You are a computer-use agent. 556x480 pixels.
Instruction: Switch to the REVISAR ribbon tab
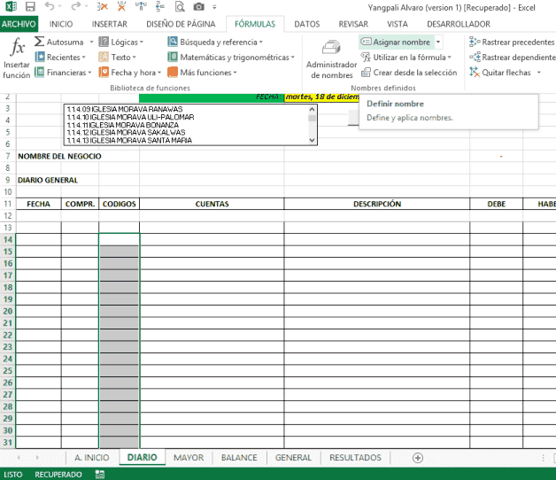tap(353, 24)
